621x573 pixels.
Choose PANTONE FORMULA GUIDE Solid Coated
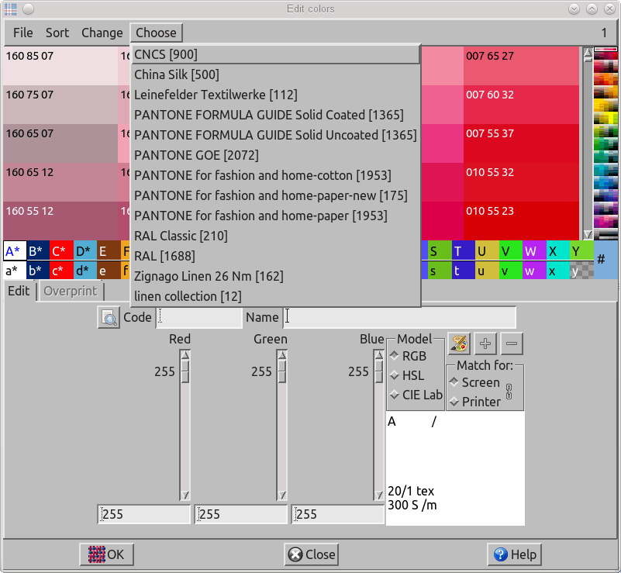(276, 115)
